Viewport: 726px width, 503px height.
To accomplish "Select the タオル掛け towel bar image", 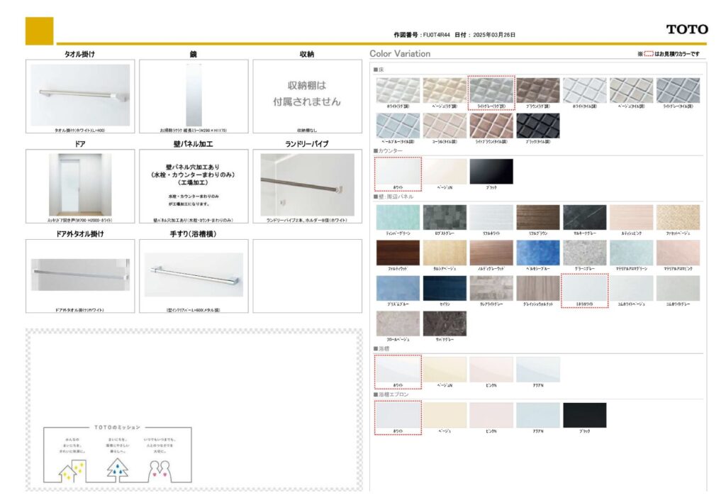I will tap(80, 95).
